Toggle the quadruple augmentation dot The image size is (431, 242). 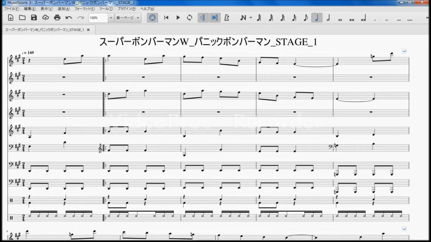click(x=410, y=19)
